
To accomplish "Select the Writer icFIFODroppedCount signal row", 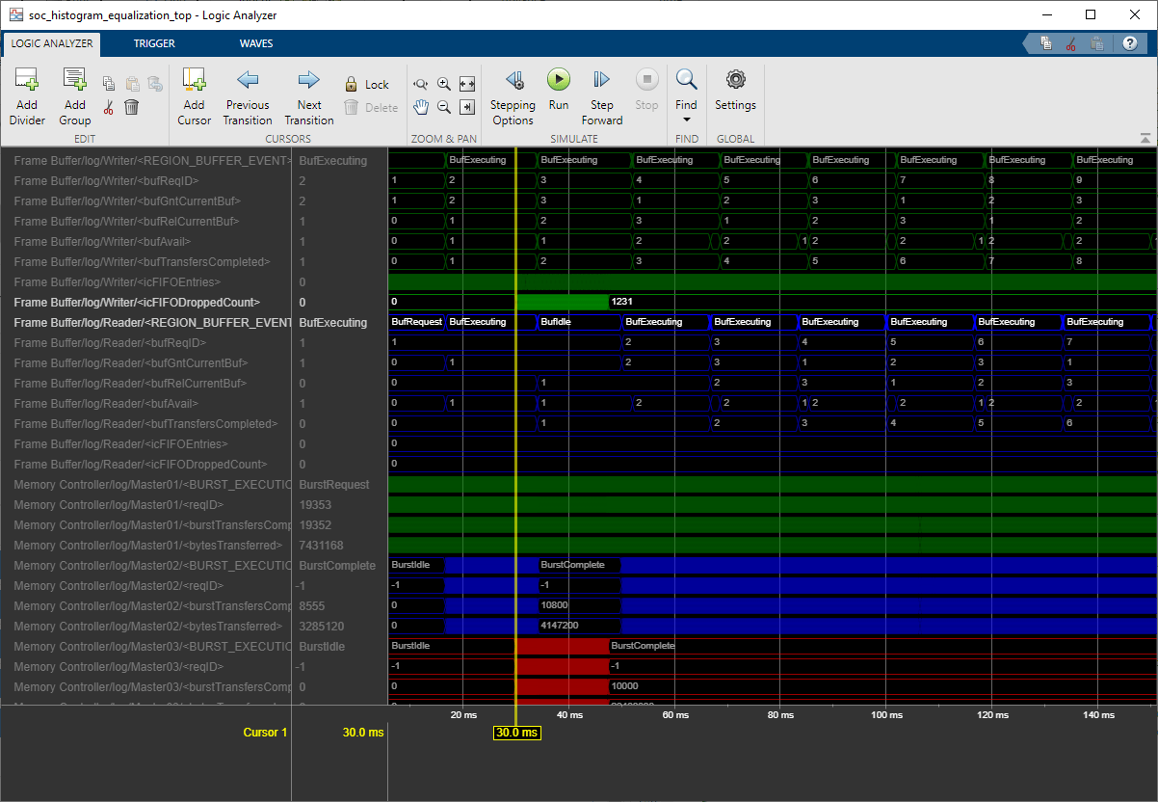I will [x=137, y=303].
